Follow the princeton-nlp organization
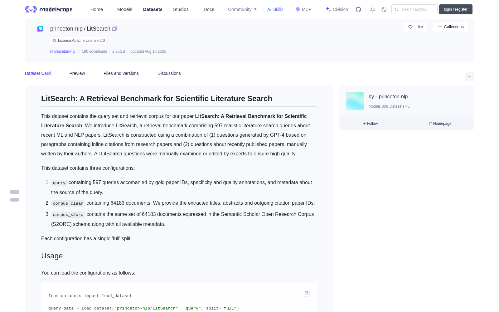The height and width of the screenshot is (312, 499). [x=370, y=124]
